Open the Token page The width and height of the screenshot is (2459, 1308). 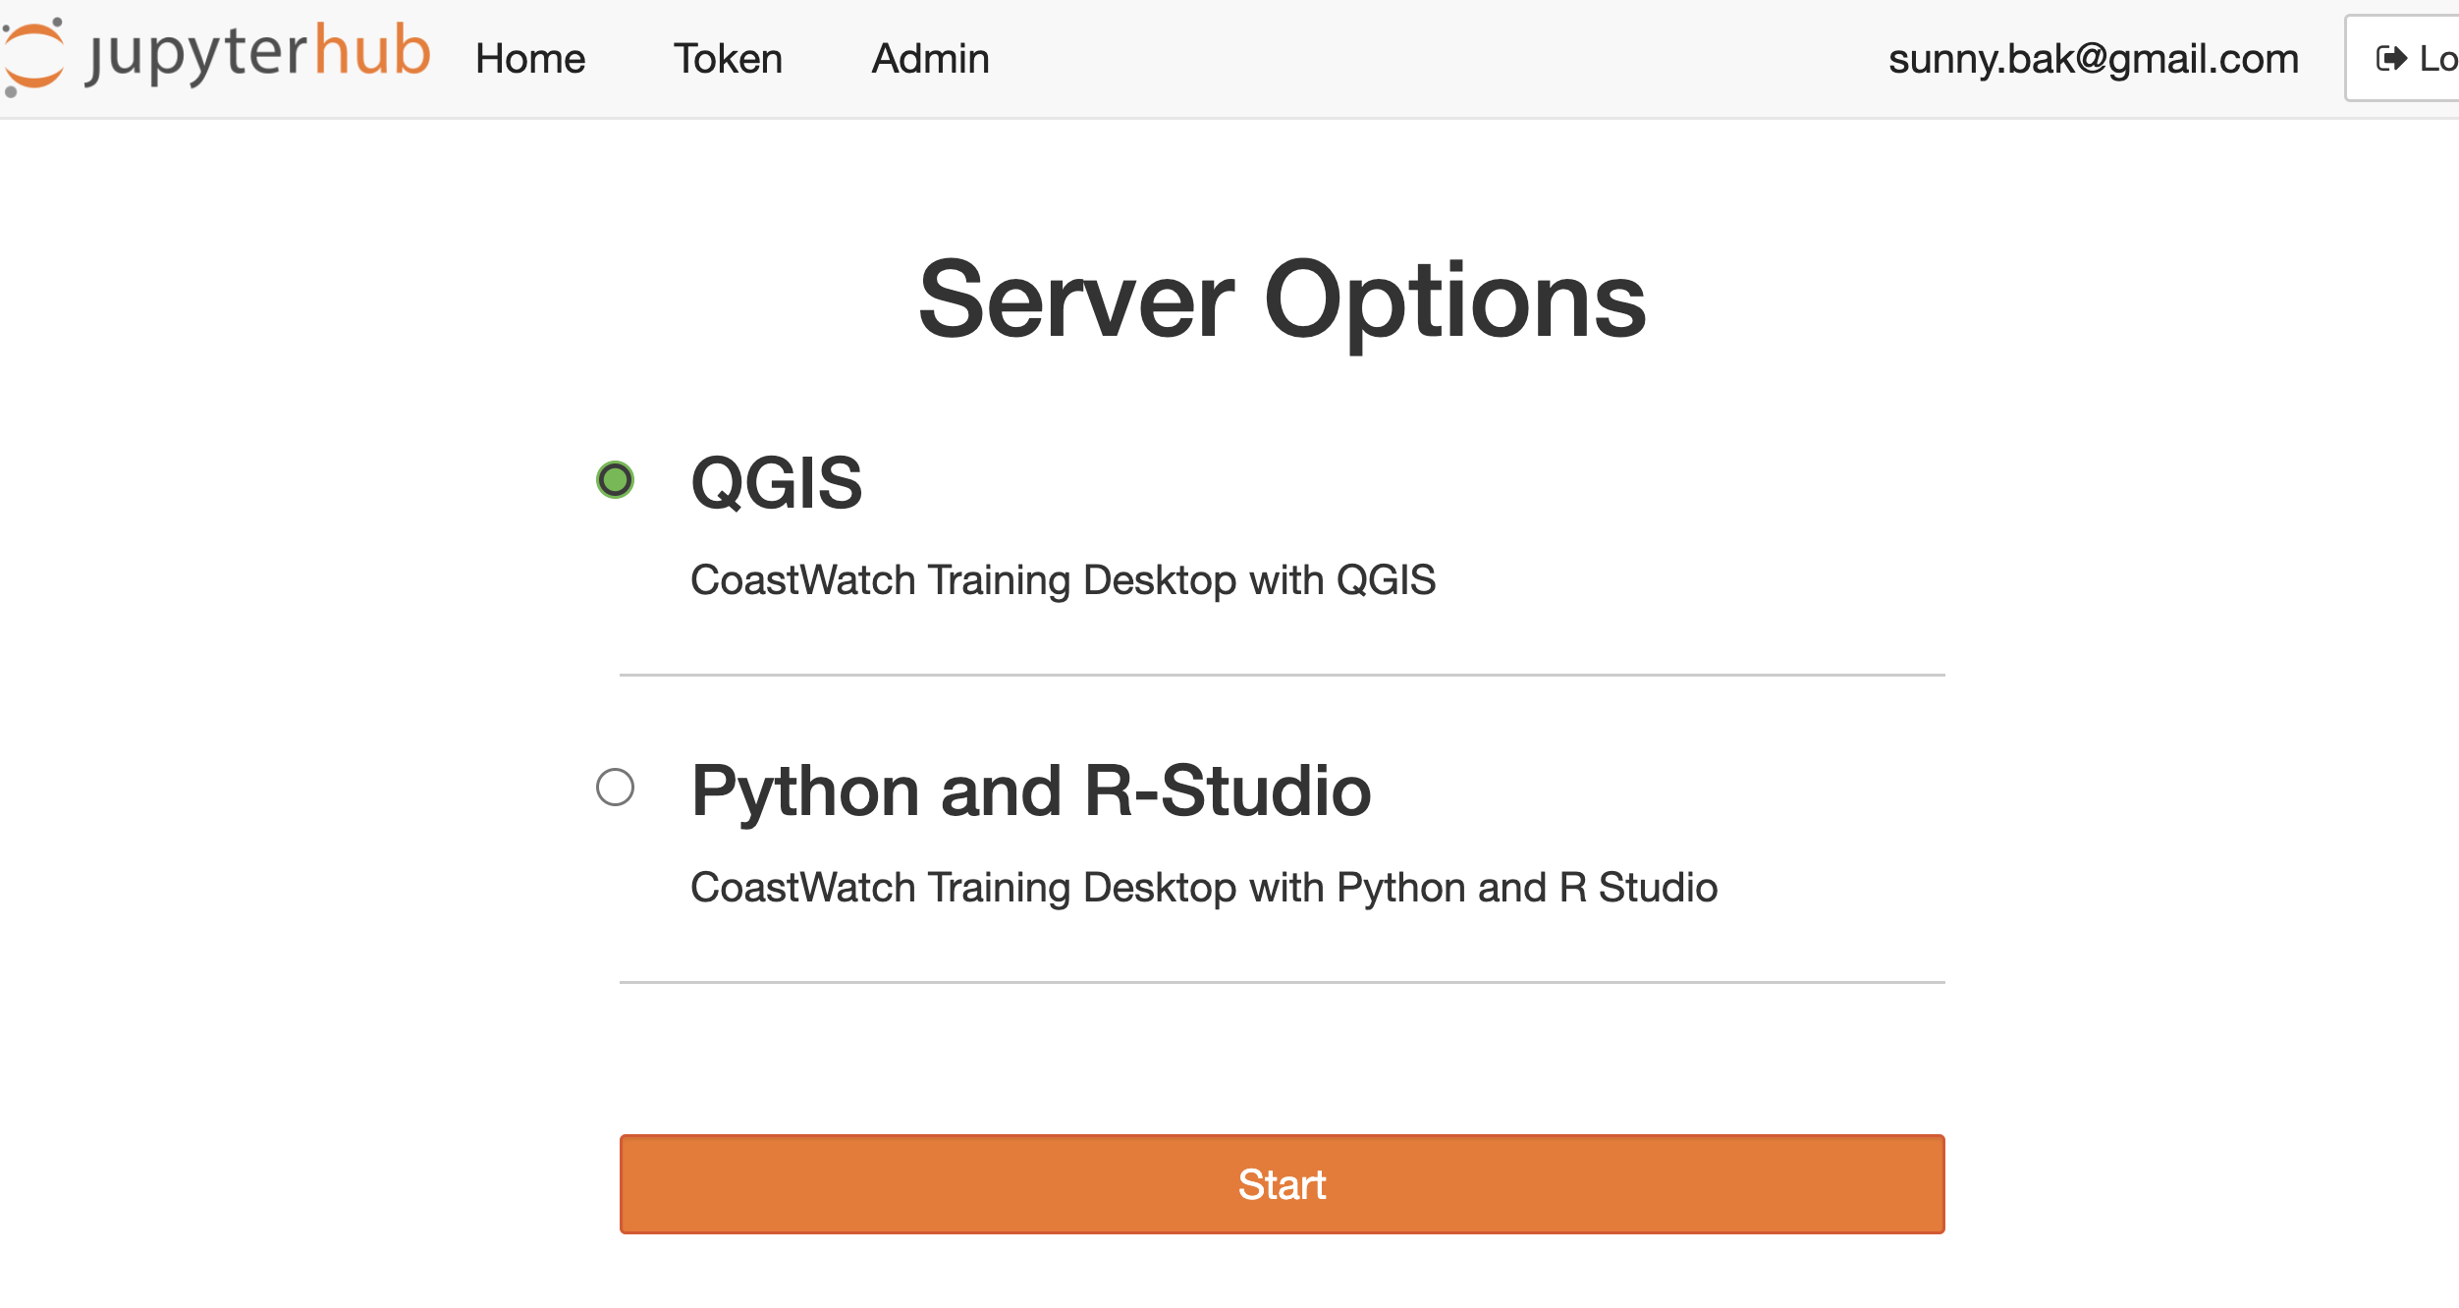click(728, 59)
